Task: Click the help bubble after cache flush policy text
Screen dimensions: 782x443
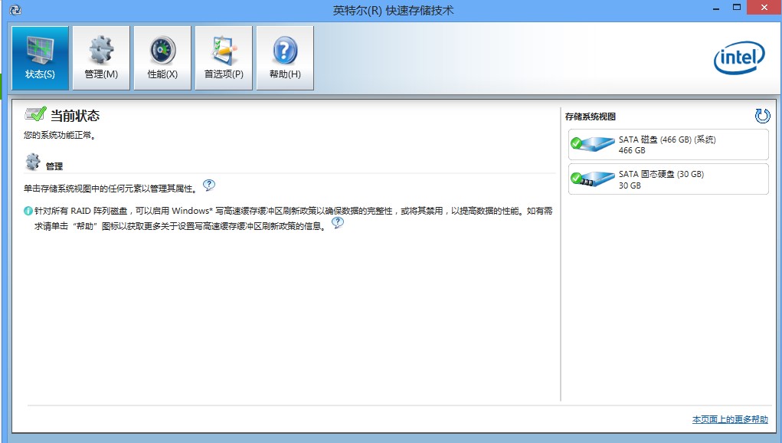Action: (x=338, y=222)
